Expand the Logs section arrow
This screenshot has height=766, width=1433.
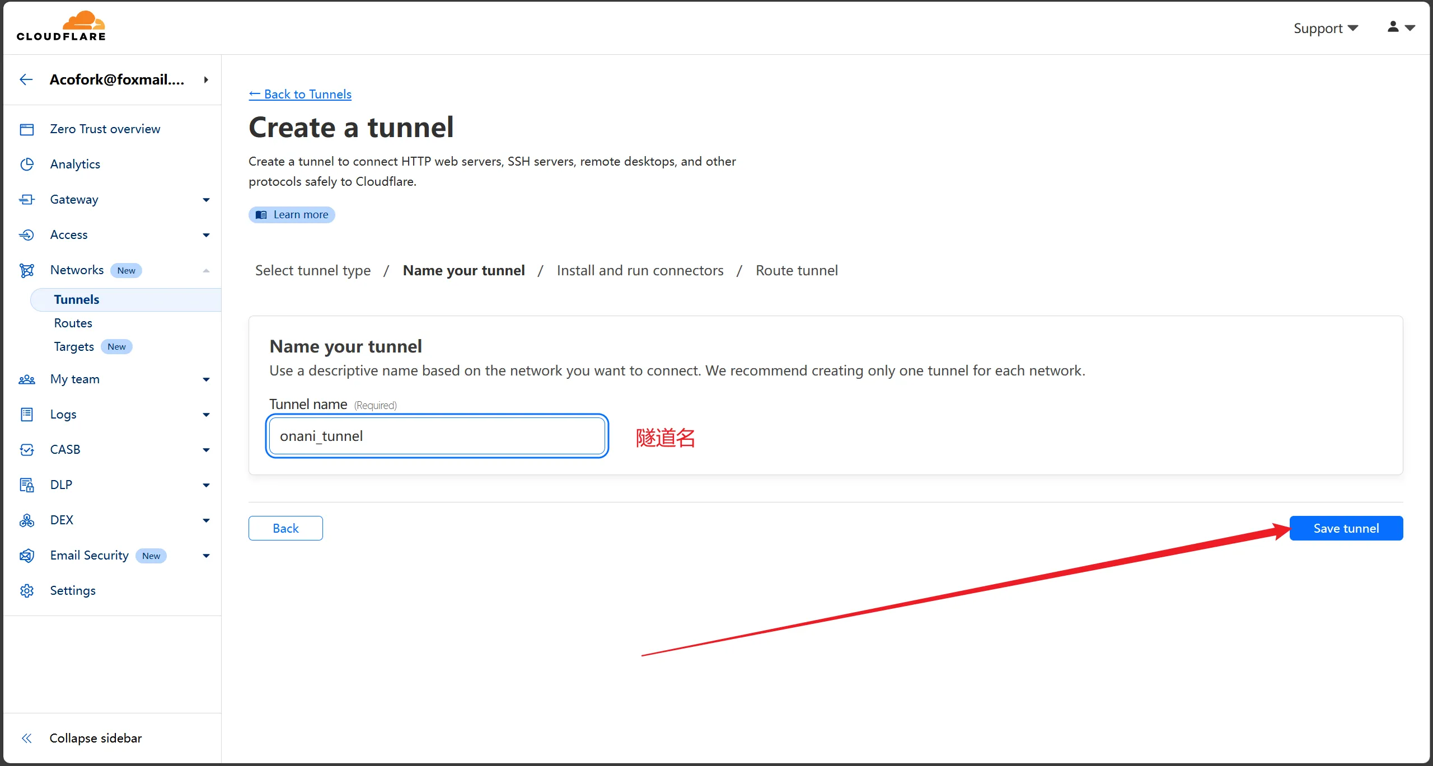[206, 415]
